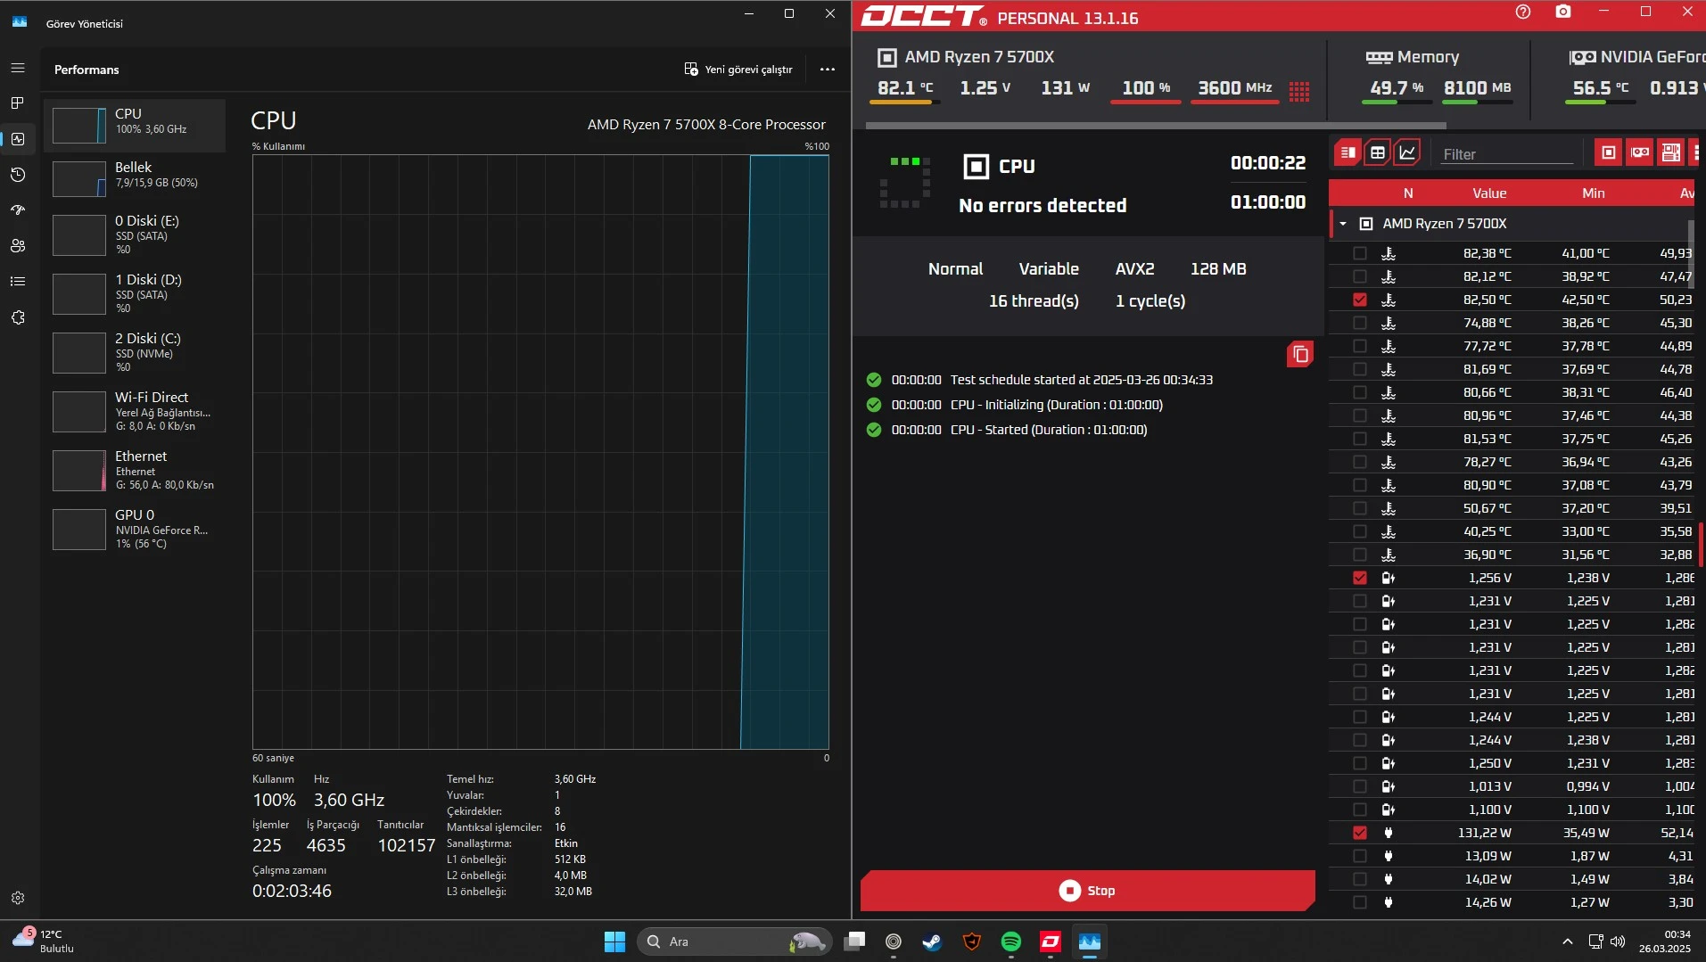
Task: Open the weather widget showing 12°C Bulutlu
Action: click(43, 941)
